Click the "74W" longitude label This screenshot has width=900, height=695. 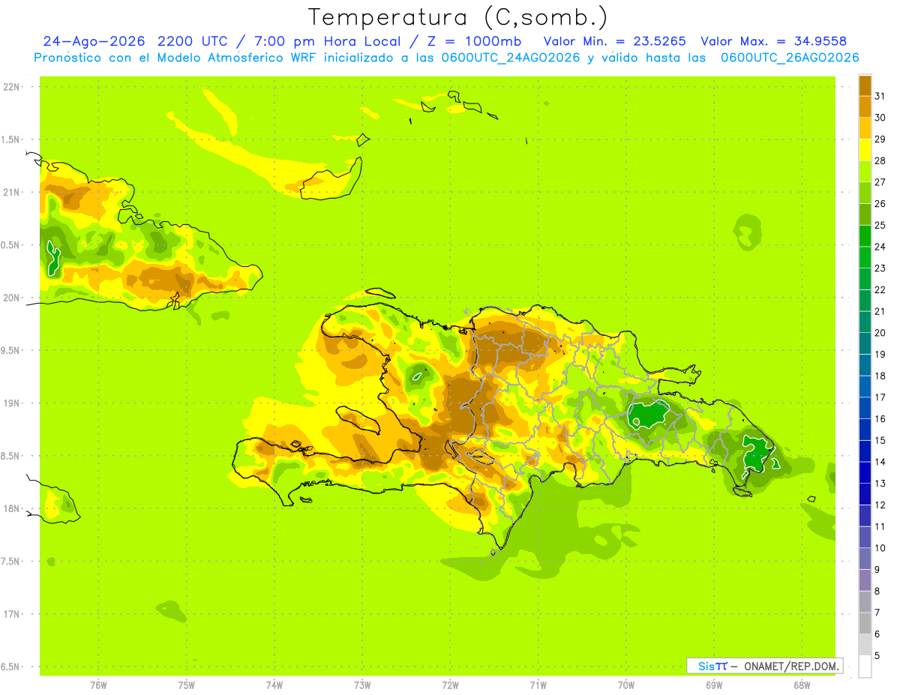[x=274, y=685]
